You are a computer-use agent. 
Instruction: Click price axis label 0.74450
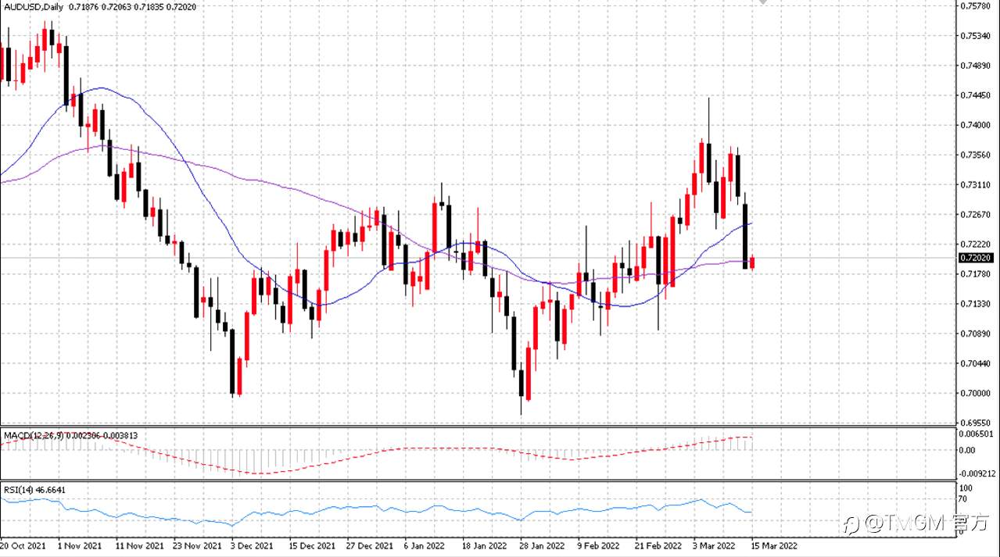975,95
